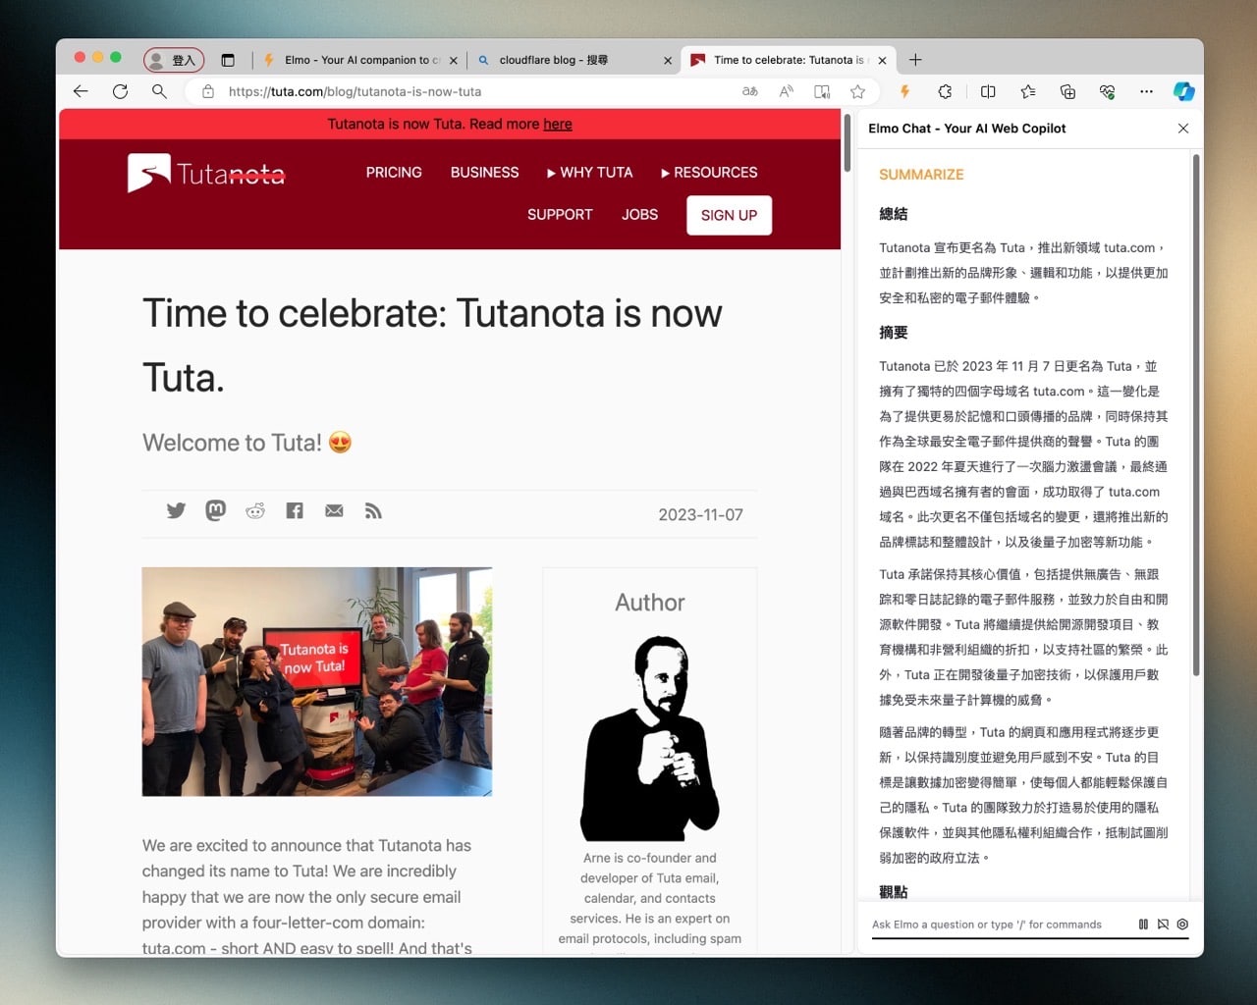This screenshot has height=1005, width=1257.
Task: Click the Welcome to Tuta! subtitle
Action: (x=246, y=443)
